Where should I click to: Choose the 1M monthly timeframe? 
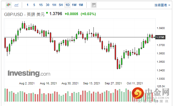click(81, 5)
